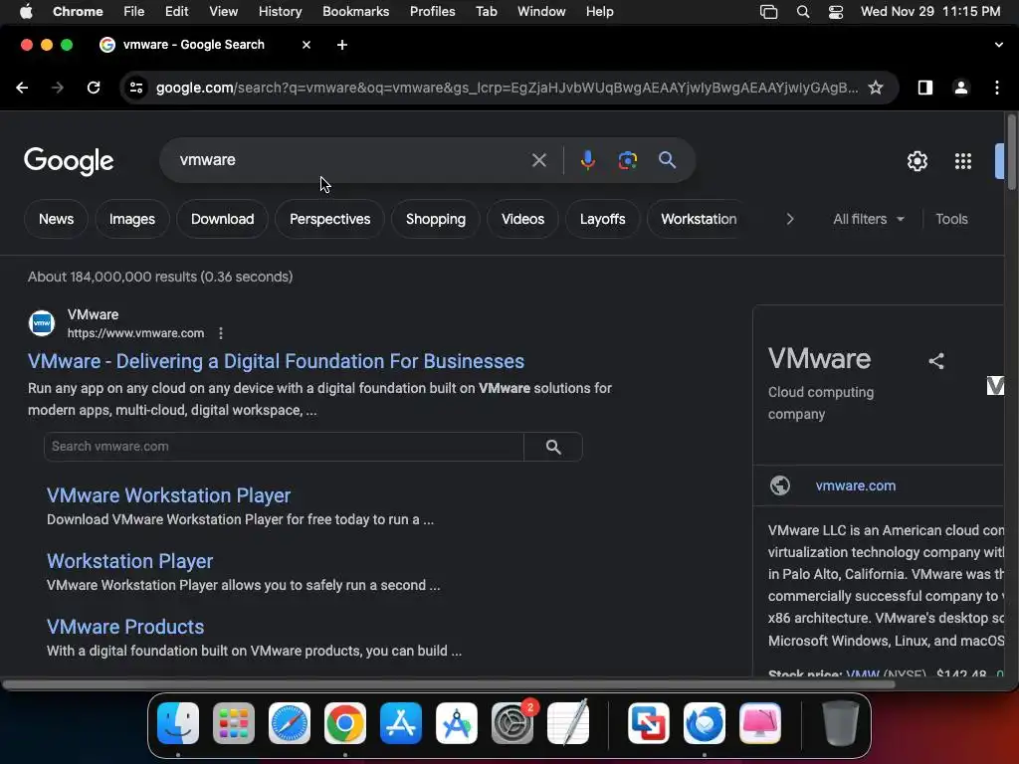Click the Google search box
Screen dimensions: 1019x764
[x=351, y=160]
